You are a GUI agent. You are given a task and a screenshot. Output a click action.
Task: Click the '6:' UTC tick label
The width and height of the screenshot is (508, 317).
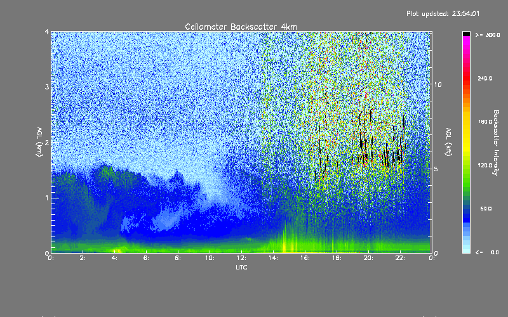point(147,258)
